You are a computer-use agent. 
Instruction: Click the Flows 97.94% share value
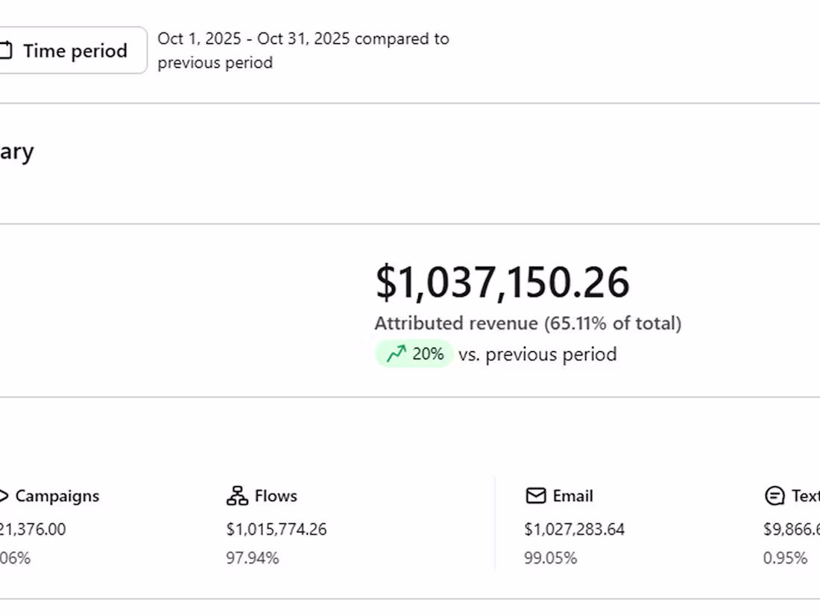252,558
